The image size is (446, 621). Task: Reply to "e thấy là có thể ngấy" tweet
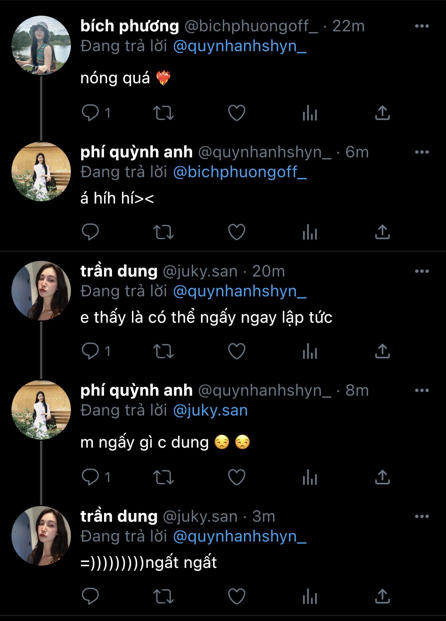coord(91,351)
